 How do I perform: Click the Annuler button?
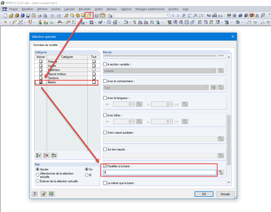(225, 194)
